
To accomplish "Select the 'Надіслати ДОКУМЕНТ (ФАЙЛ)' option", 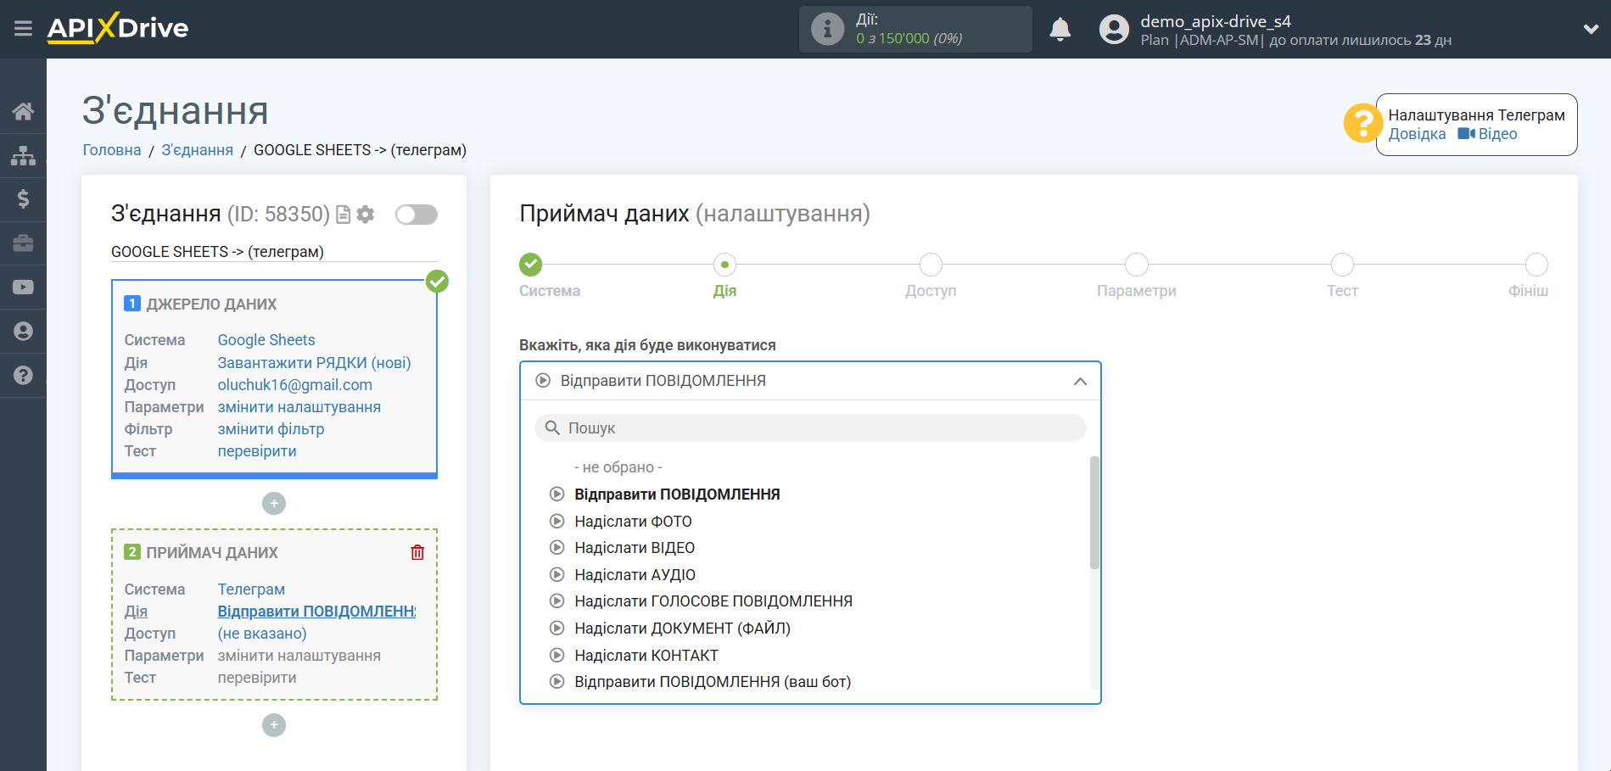I will click(682, 629).
